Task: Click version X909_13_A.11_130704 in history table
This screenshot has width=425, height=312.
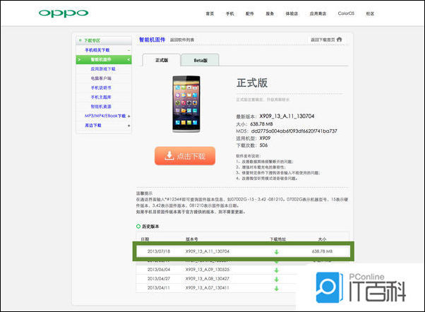Action: tap(208, 251)
